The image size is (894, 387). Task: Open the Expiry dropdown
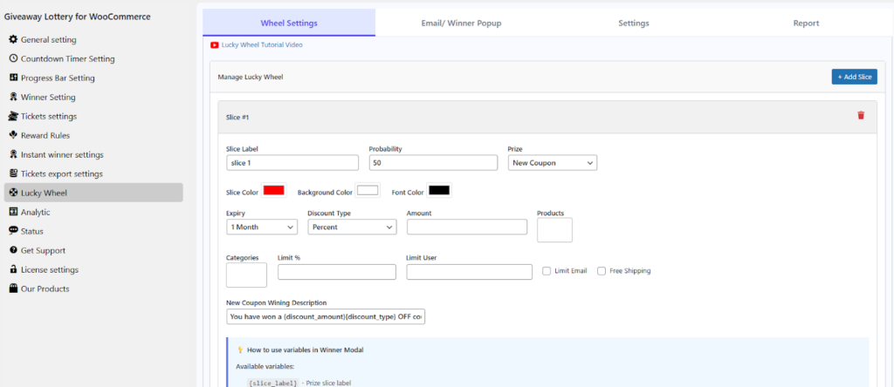[x=261, y=227]
